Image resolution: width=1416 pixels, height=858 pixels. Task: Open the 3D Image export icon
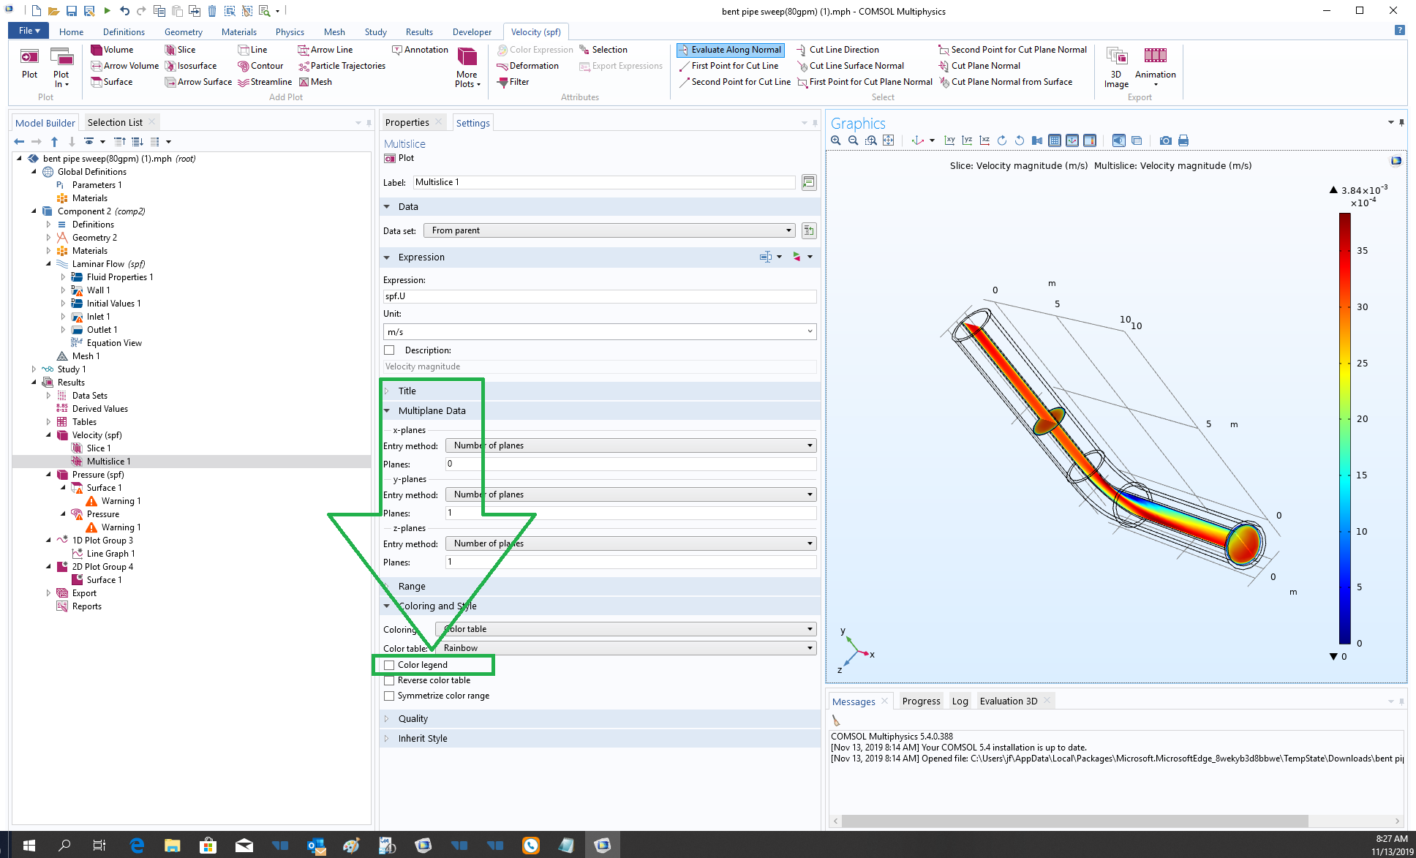(1116, 57)
